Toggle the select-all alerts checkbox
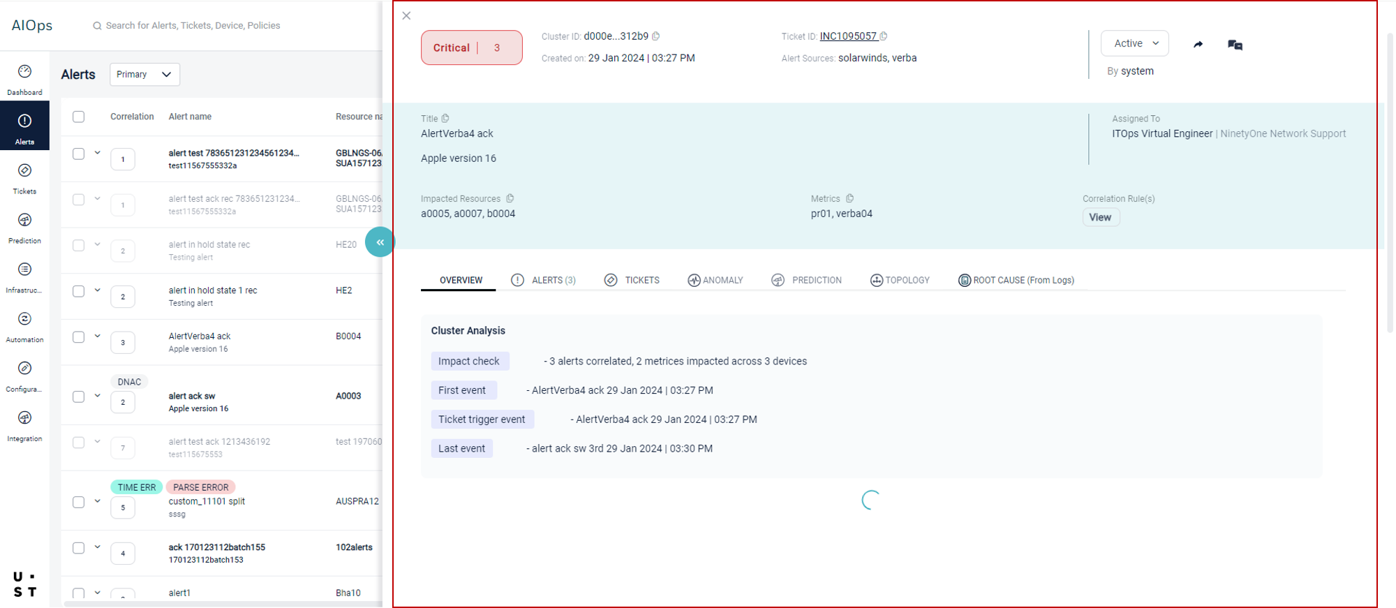This screenshot has width=1396, height=608. [x=79, y=117]
